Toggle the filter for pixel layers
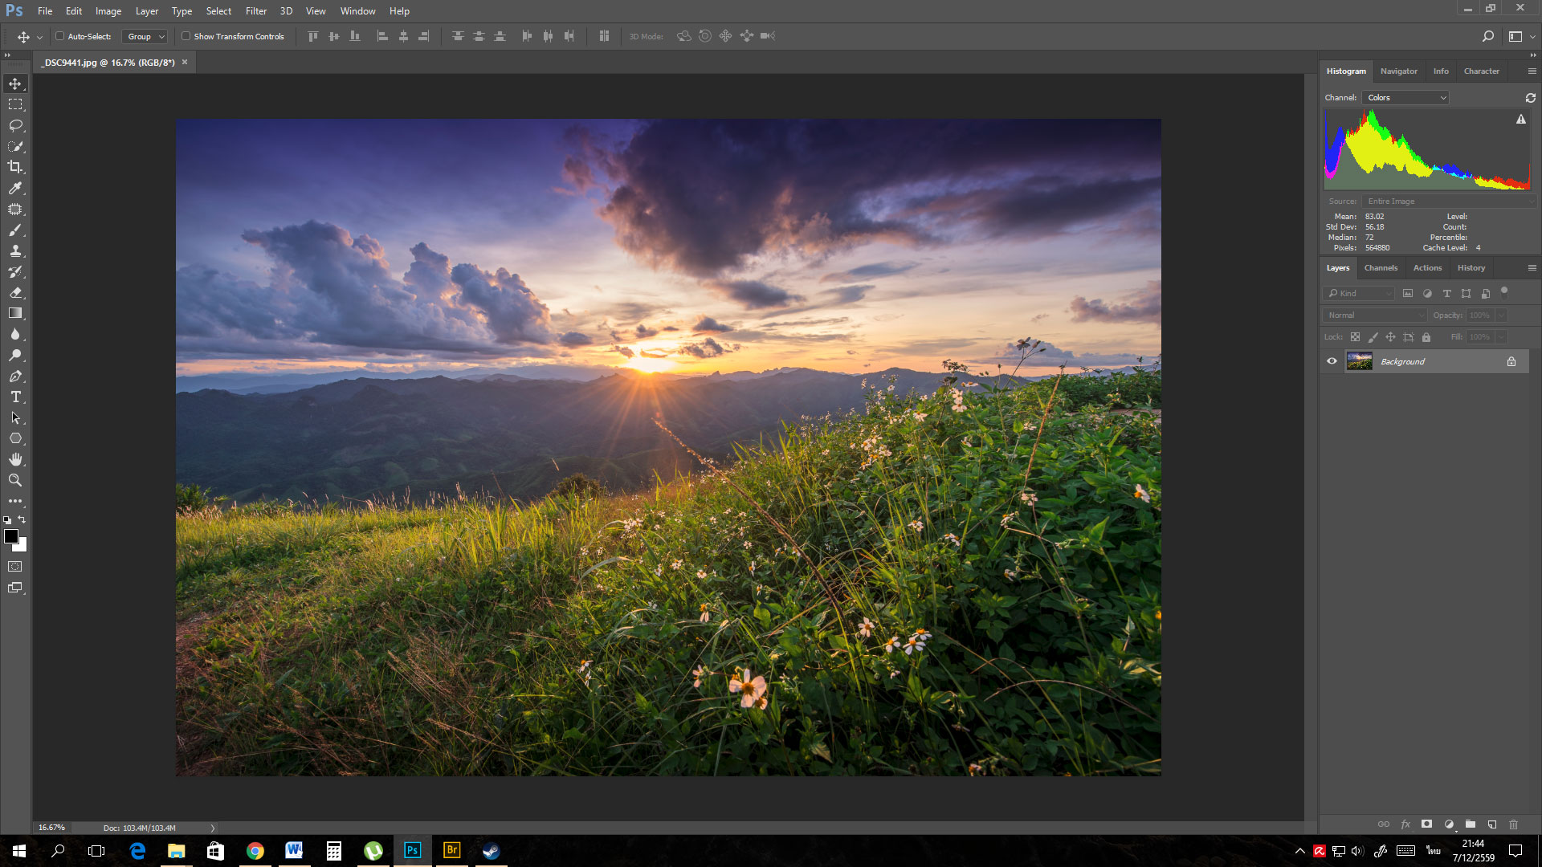 click(1407, 293)
